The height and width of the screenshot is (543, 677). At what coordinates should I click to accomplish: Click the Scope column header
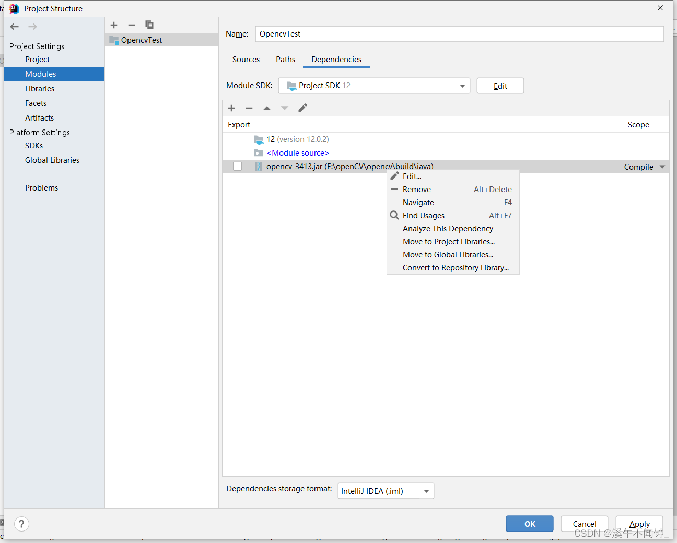(x=638, y=125)
